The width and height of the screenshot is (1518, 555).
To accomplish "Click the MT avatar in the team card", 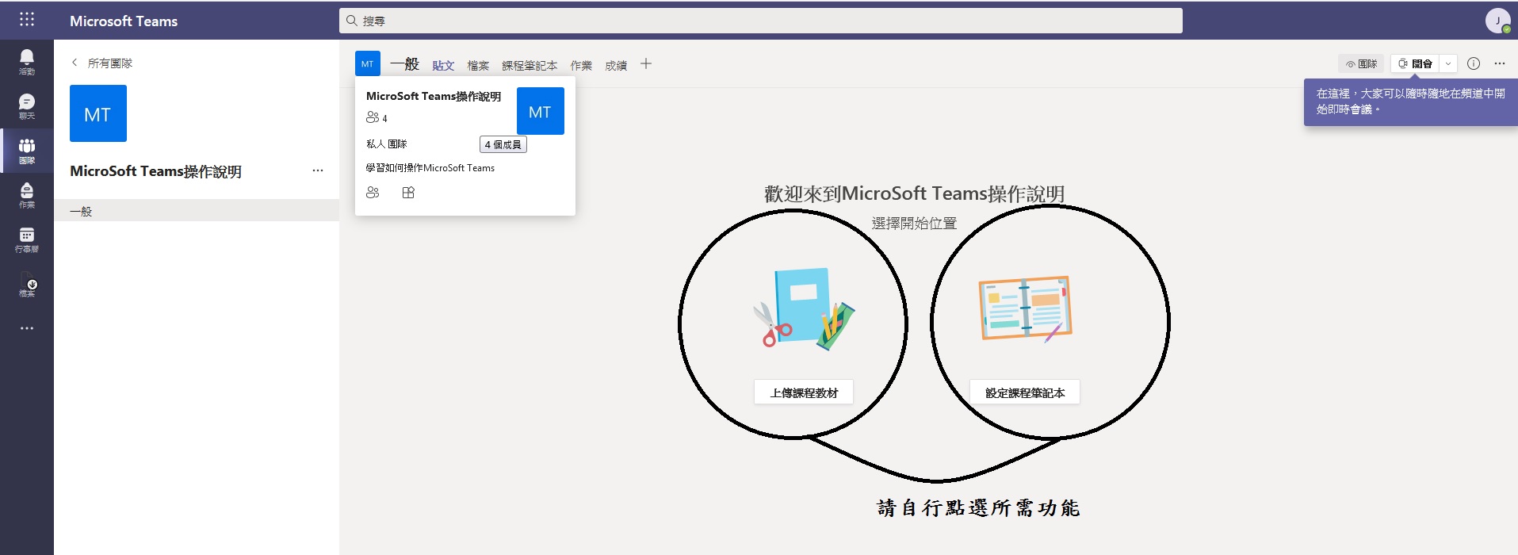I will (x=541, y=111).
